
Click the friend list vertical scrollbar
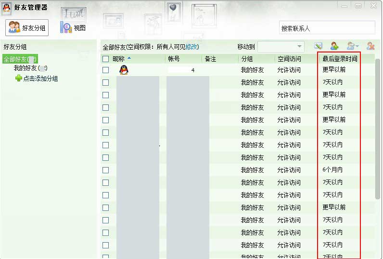[x=377, y=128]
